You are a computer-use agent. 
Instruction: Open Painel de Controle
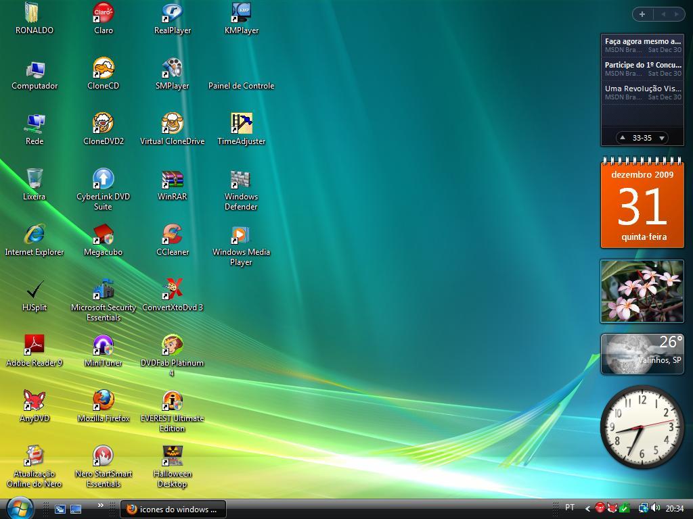point(242,86)
